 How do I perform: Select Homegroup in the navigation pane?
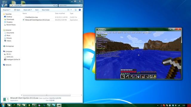[10, 46]
